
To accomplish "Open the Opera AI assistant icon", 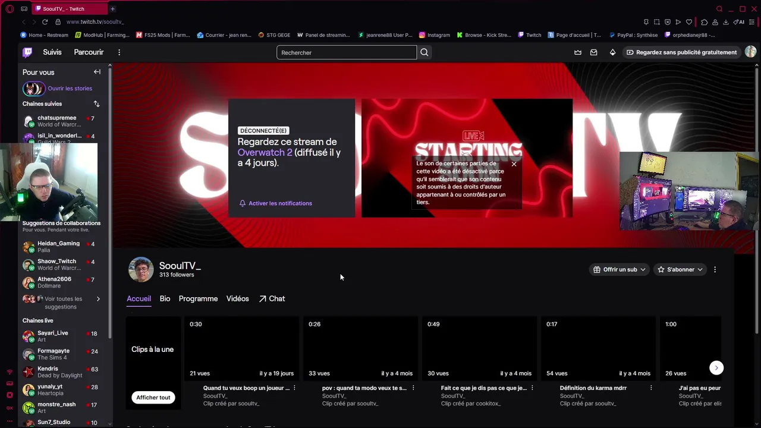I will pyautogui.click(x=738, y=22).
